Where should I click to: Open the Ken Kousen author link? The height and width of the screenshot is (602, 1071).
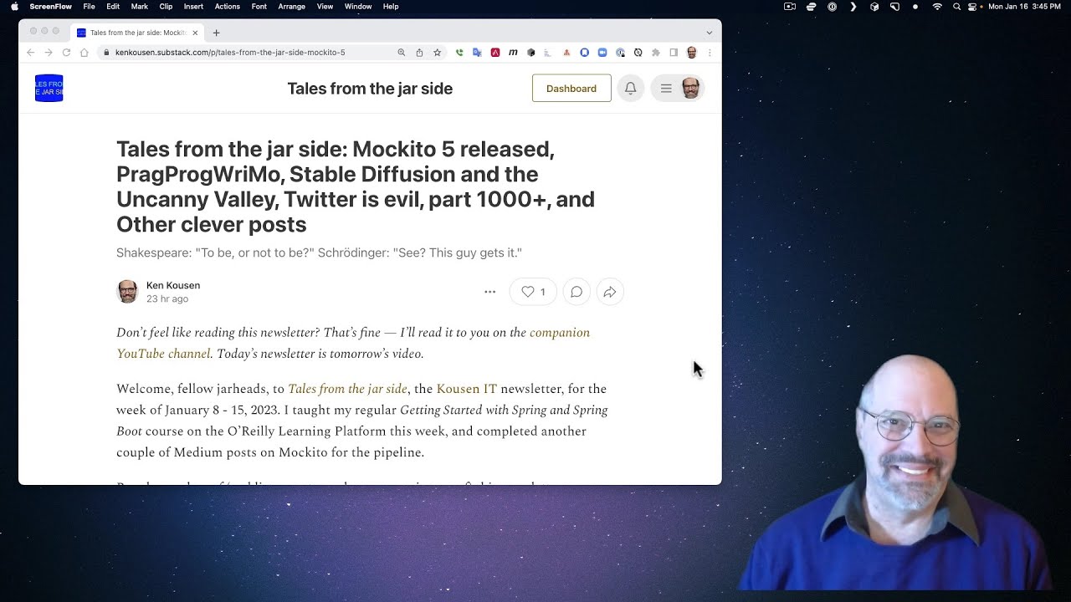[173, 285]
